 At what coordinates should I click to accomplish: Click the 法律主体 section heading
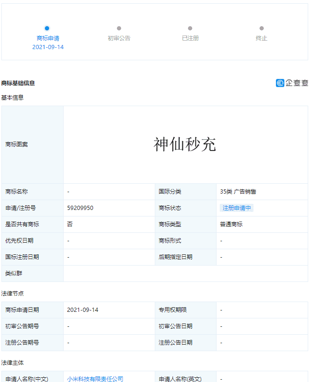[13, 362]
